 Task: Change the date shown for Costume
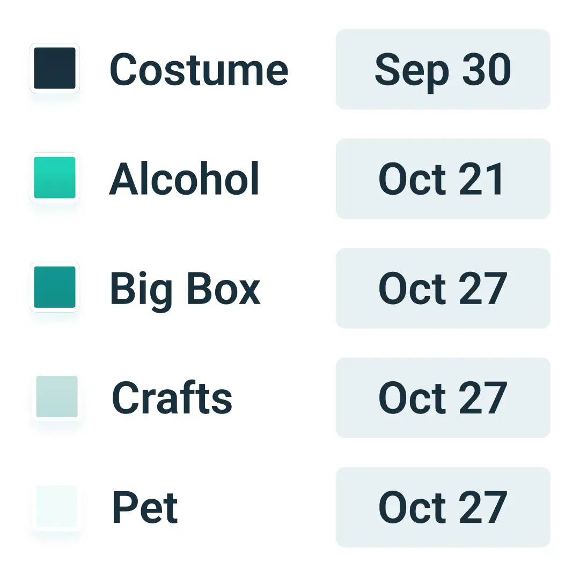443,69
